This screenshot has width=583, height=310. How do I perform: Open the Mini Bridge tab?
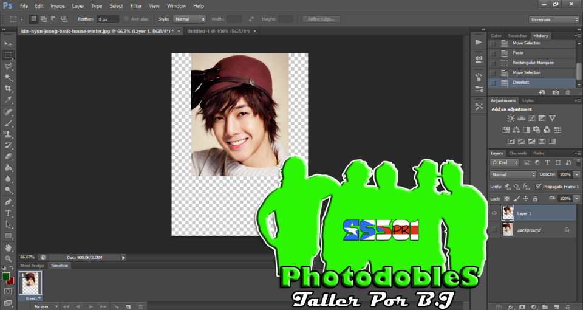(x=32, y=266)
